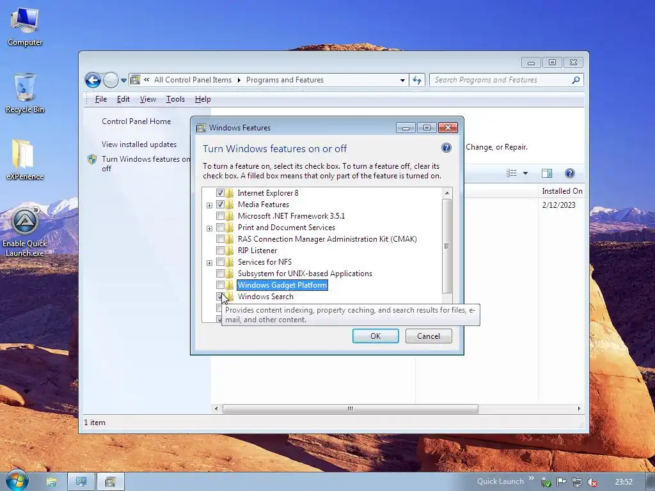Click the taskbar clock showing 23:52
The height and width of the screenshot is (491, 655).
[x=624, y=482]
